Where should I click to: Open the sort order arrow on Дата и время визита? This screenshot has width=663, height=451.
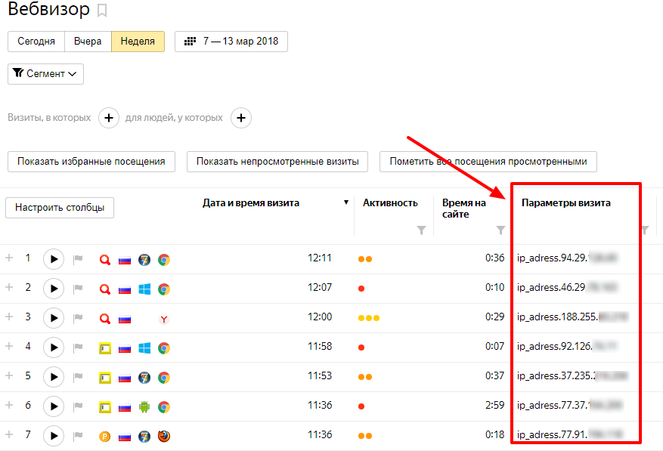click(x=346, y=202)
